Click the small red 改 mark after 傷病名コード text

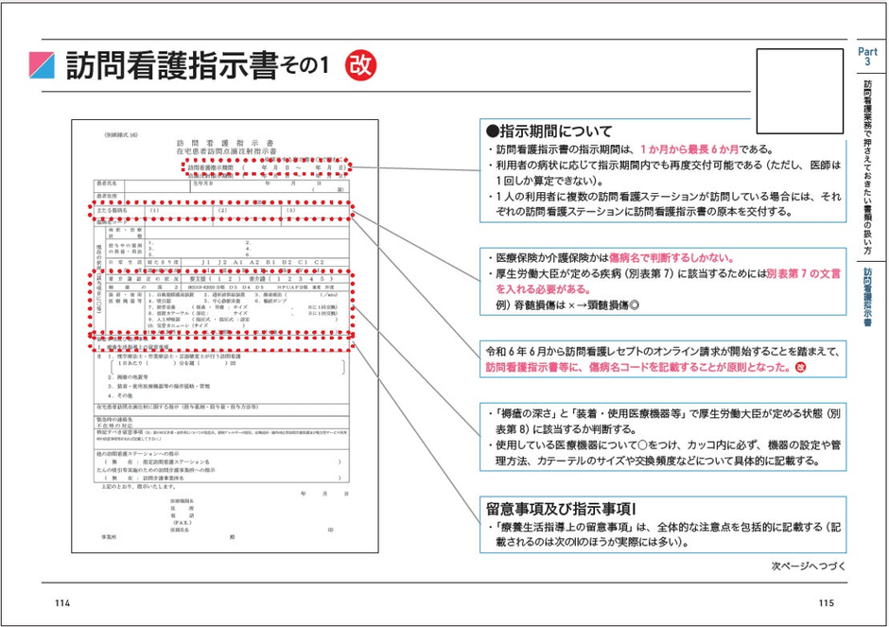tap(800, 367)
